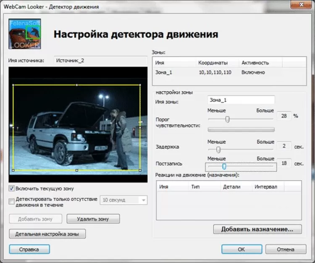
Task: Select the 'Зона_1' row in zones list
Action: pyautogui.click(x=229, y=72)
